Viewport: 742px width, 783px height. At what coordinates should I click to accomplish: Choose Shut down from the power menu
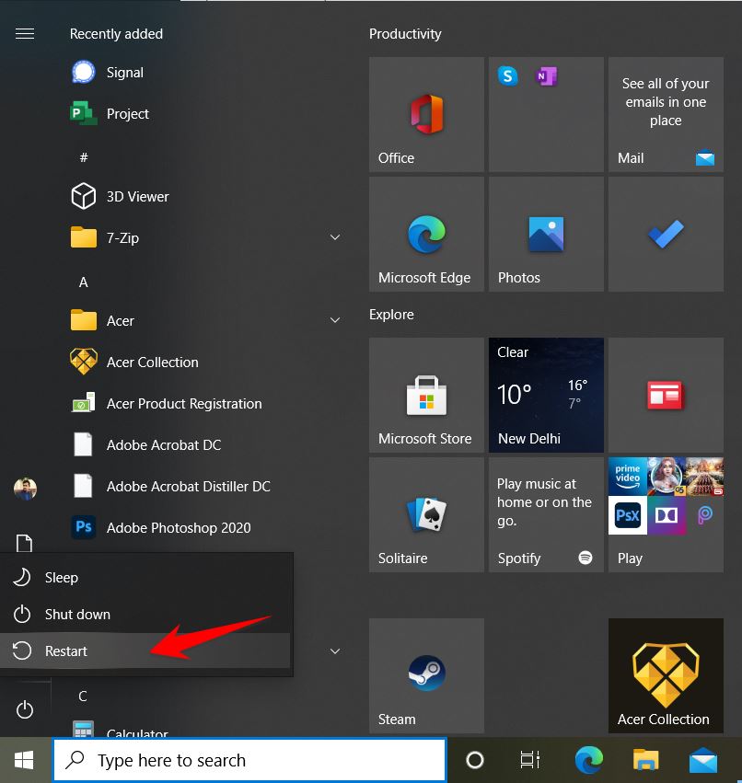[x=145, y=615]
